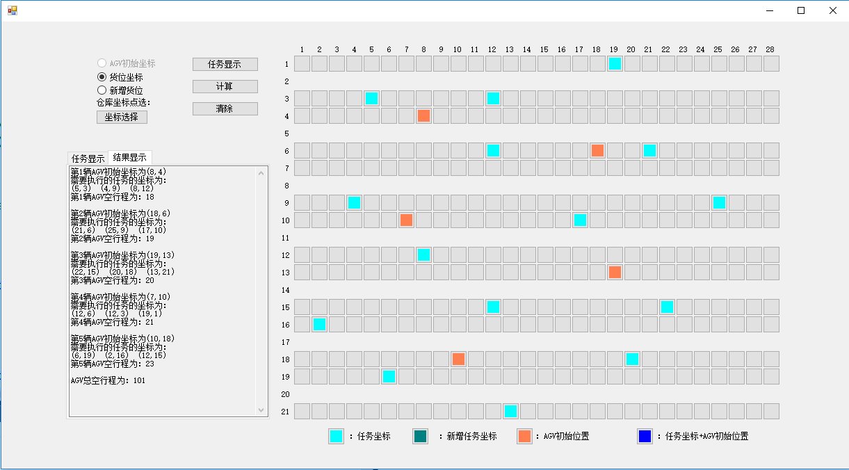Click the cyan task cell at column 17, row 10
The image size is (849, 470).
(580, 220)
